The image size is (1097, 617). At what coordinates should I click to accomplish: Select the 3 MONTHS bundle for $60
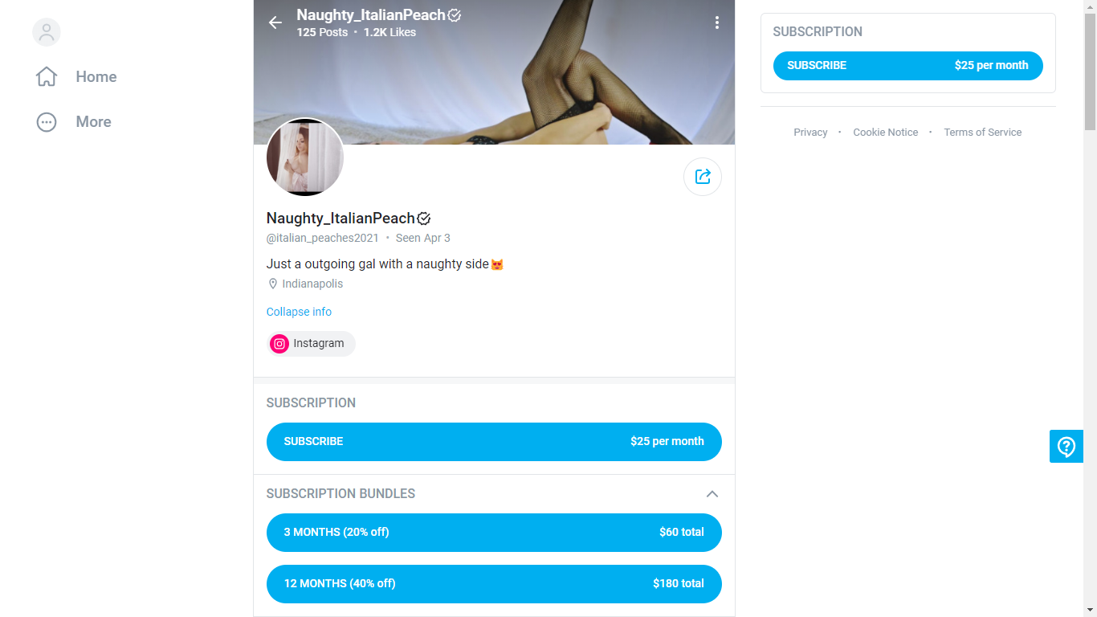click(x=494, y=533)
